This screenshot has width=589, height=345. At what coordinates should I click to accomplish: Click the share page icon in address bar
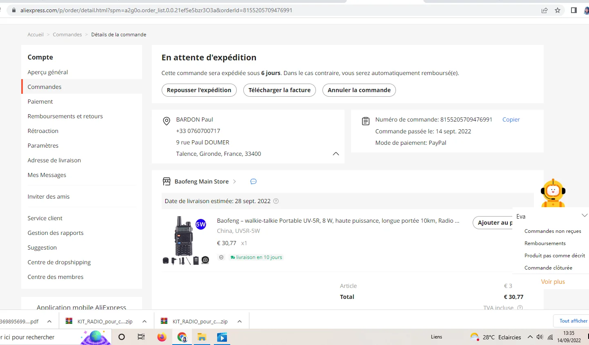tap(545, 10)
